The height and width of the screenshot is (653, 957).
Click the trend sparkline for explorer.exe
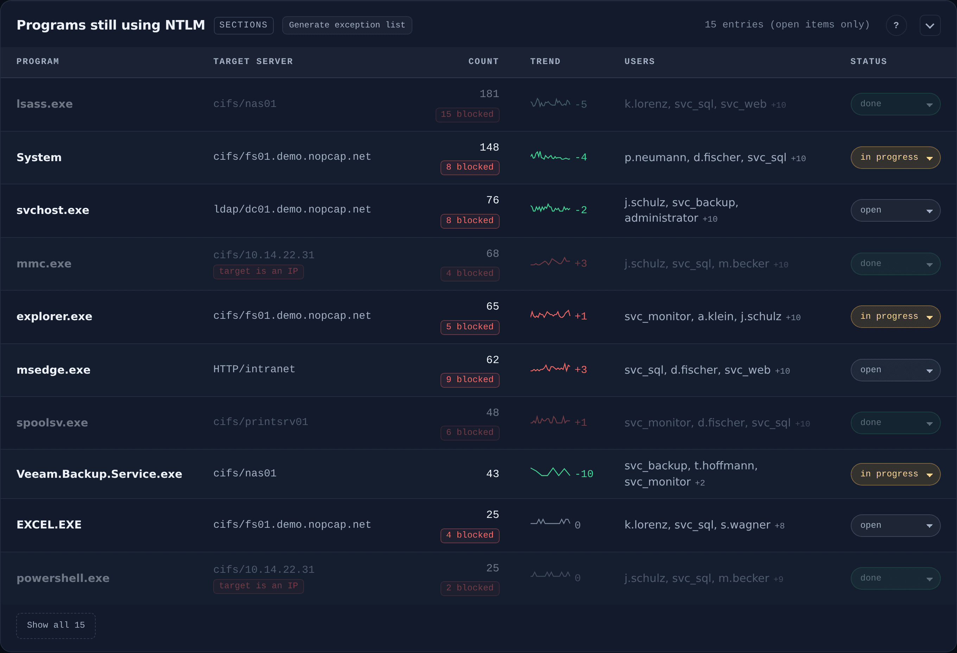[x=550, y=315]
